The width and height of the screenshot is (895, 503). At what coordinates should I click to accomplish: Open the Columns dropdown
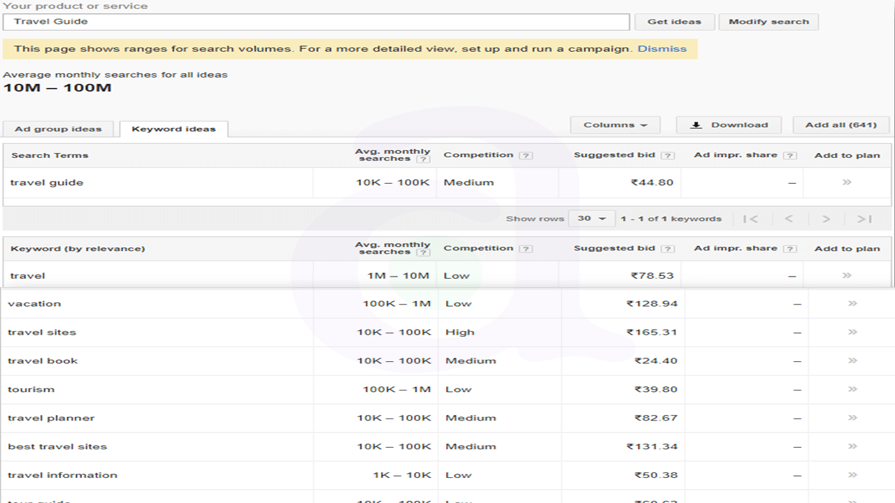[x=615, y=125]
